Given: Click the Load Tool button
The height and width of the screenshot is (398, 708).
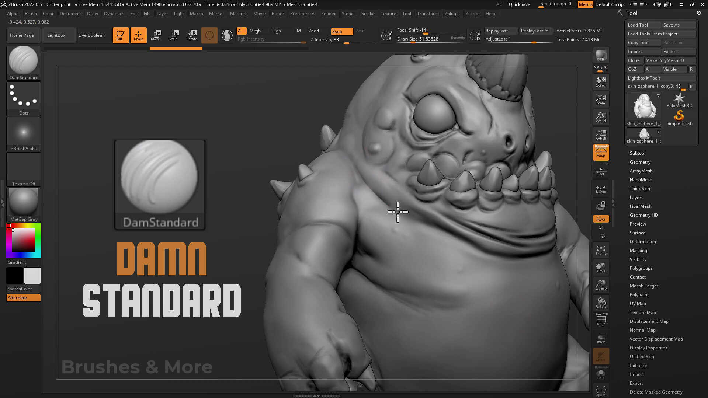Looking at the screenshot, I should (643, 25).
